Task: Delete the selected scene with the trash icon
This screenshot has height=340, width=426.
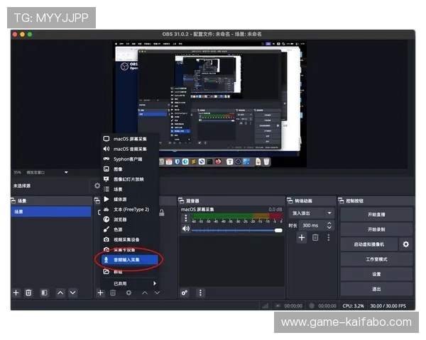Action: coord(28,293)
